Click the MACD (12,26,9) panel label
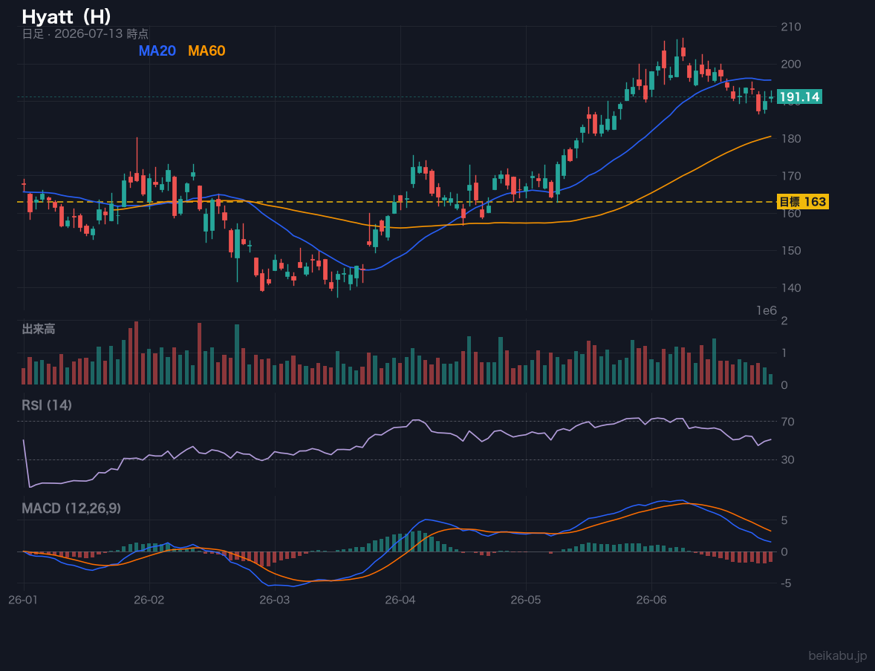 click(71, 508)
